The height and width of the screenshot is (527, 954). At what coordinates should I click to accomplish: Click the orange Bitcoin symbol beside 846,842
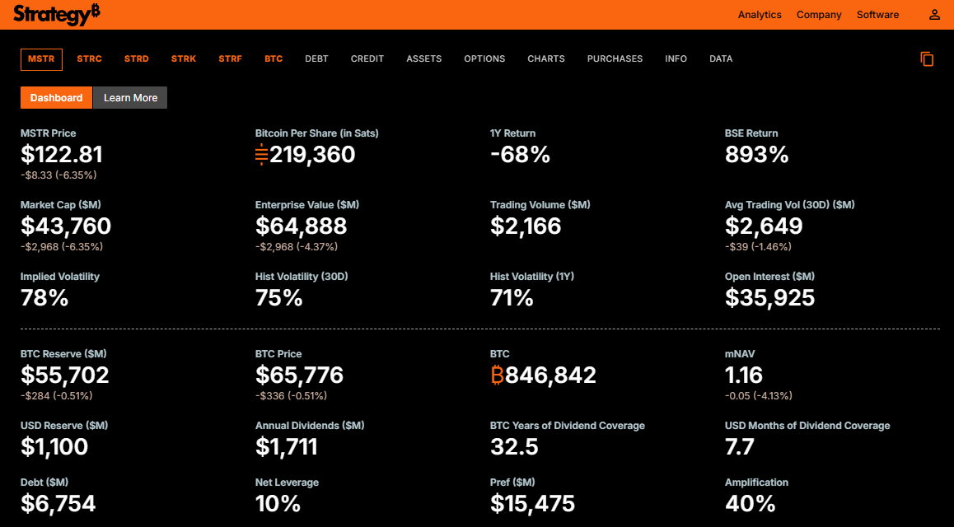click(497, 375)
